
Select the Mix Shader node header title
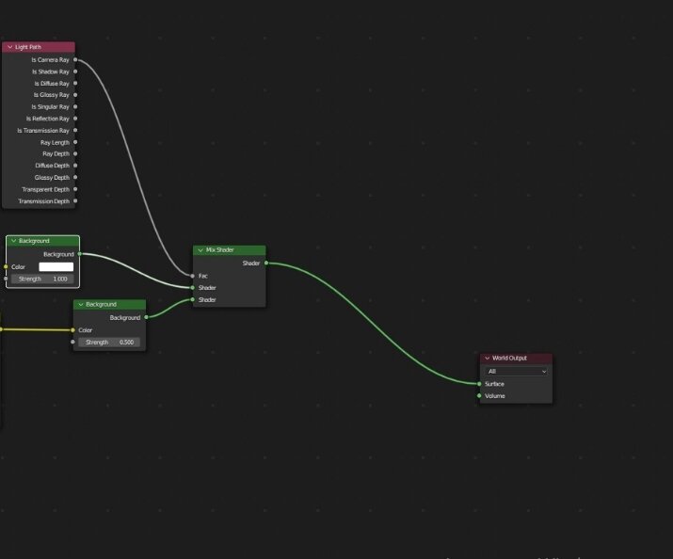(219, 249)
